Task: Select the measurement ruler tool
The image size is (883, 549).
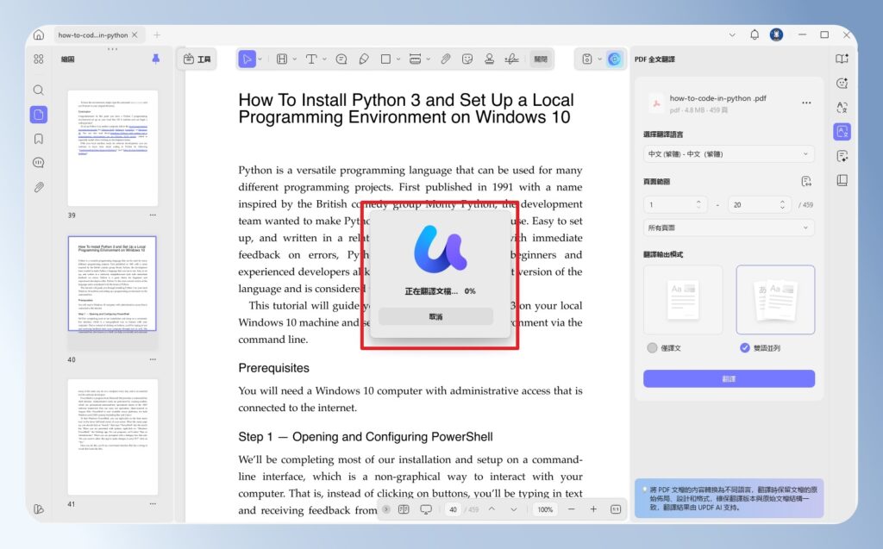Action: pos(415,59)
